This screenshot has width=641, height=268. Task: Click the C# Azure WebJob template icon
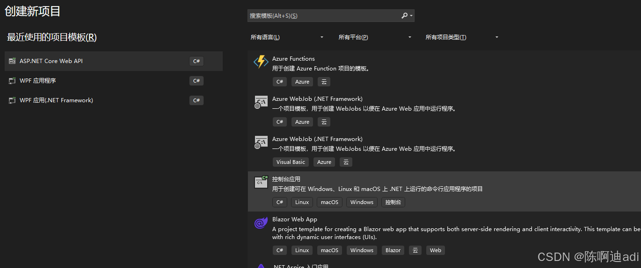[x=261, y=102]
